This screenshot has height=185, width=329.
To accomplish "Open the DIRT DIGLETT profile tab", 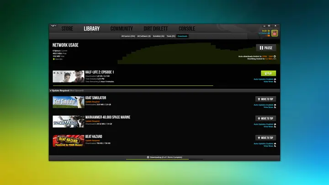I will (156, 29).
